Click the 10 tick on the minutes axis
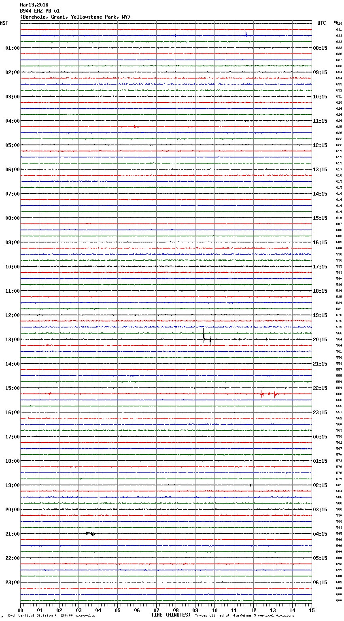This screenshot has width=344, height=621. [x=215, y=610]
